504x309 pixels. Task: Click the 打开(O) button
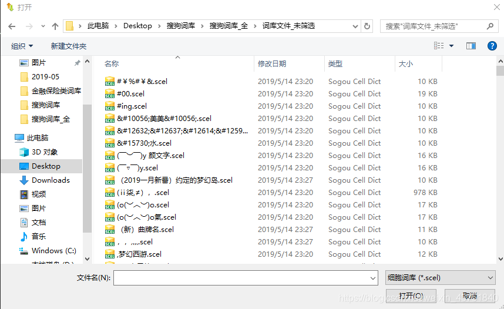click(x=411, y=296)
